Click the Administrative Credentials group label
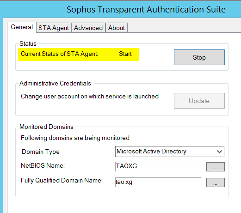This screenshot has width=241, height=213. click(55, 83)
